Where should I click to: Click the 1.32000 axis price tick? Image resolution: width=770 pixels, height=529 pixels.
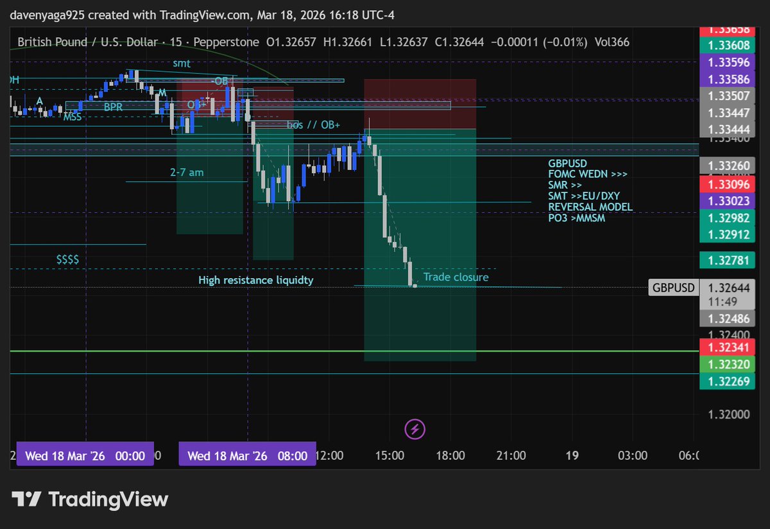729,414
